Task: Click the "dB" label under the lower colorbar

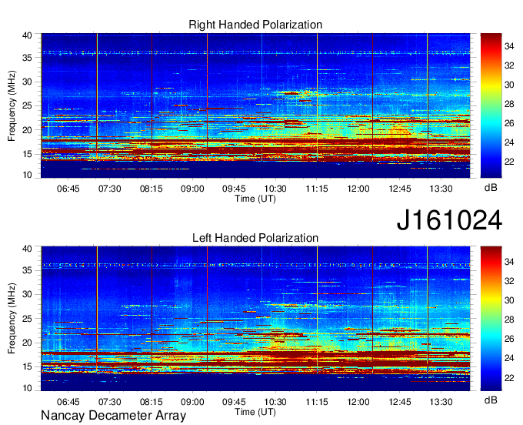Action: (x=491, y=400)
